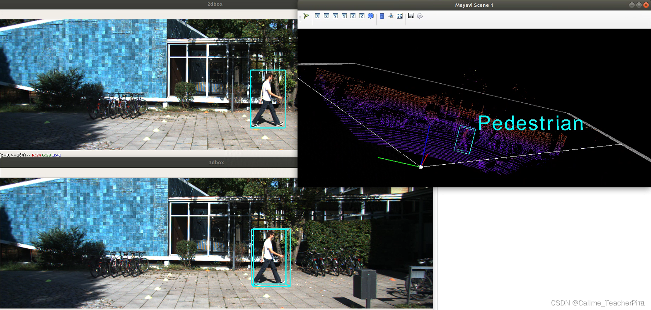Open Mayavi scene configuration gear
Screen dimensions: 651x310
420,16
